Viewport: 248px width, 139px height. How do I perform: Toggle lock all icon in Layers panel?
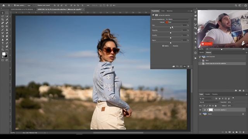pyautogui.click(x=216, y=106)
